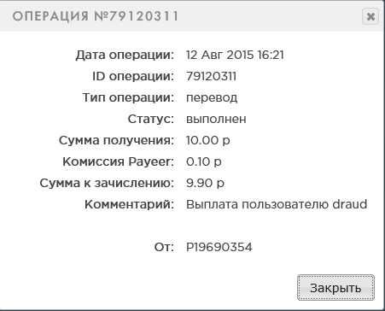Click the Сумма получения label
The height and width of the screenshot is (311, 385).
tap(116, 140)
